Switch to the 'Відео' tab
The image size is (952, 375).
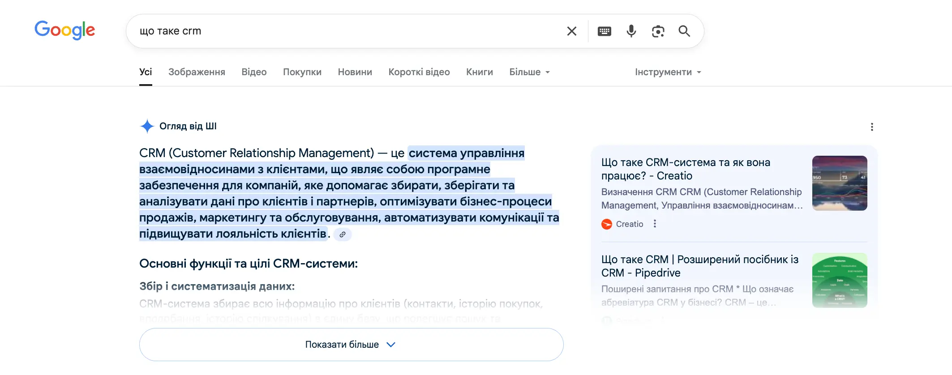(x=254, y=72)
